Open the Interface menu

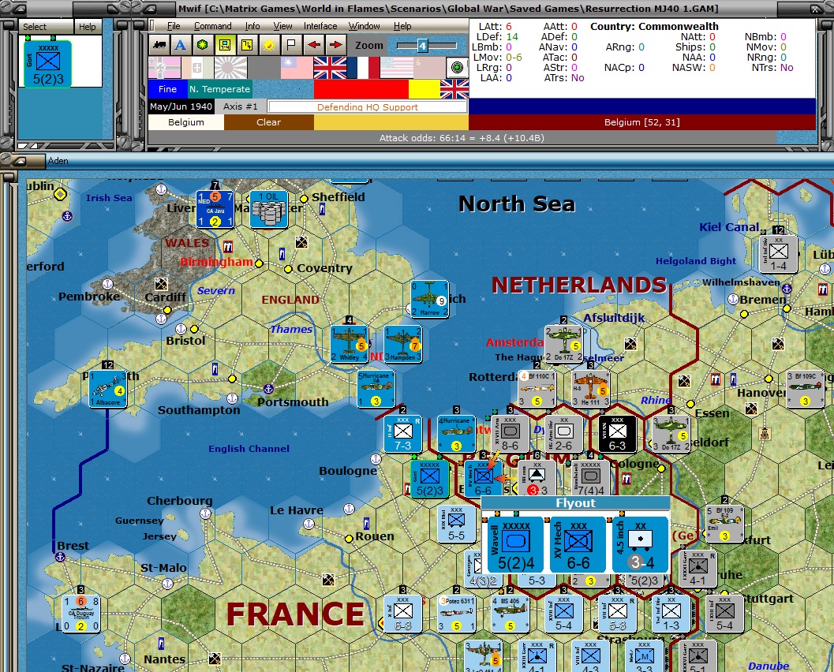(x=320, y=26)
